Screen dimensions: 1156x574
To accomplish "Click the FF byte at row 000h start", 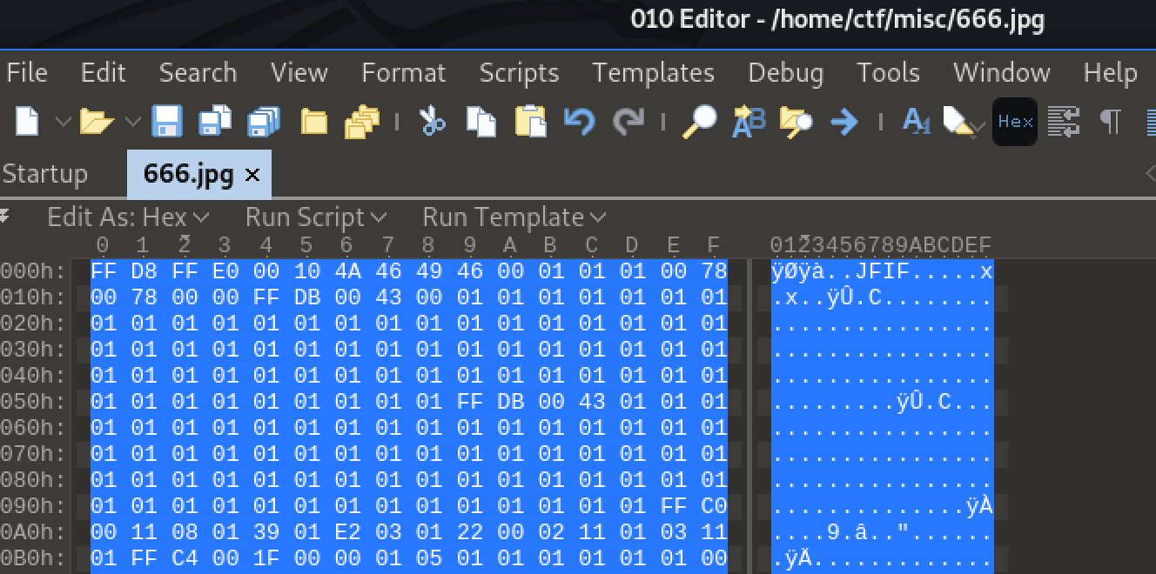I will [x=103, y=271].
